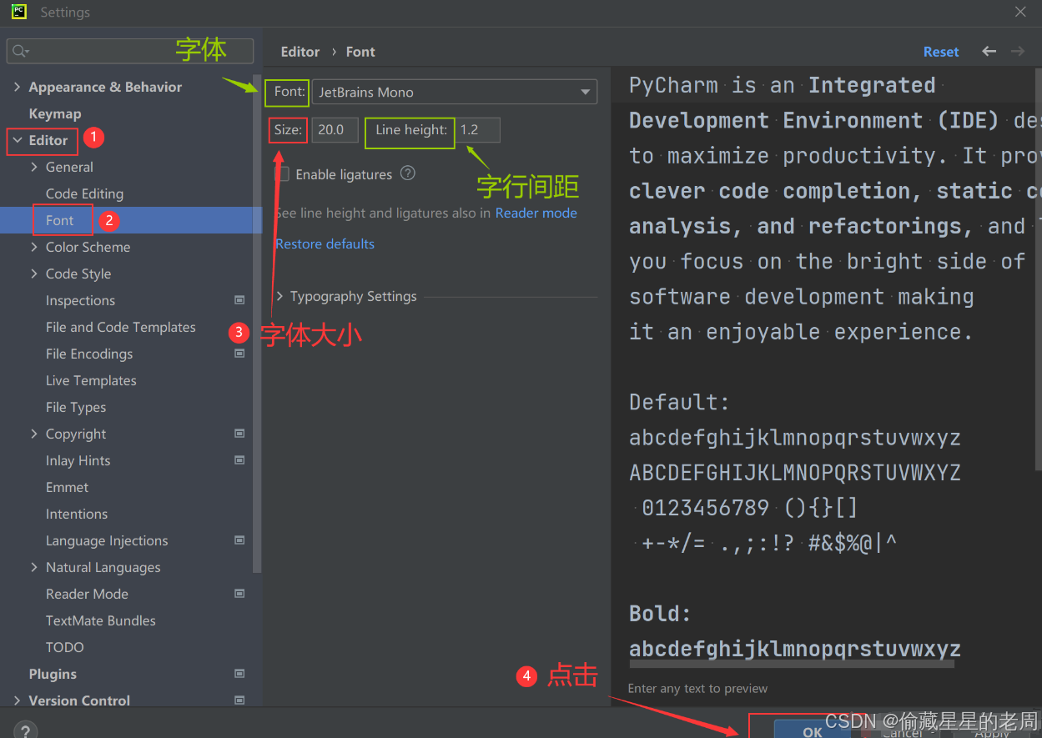Click into the settings search field
The image size is (1042, 738).
click(x=130, y=51)
